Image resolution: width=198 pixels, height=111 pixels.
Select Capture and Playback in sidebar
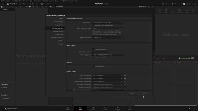pyautogui.click(x=57, y=38)
